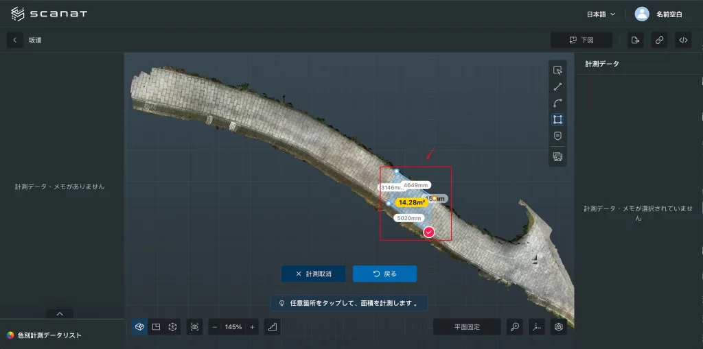The image size is (703, 349).
Task: Select the cursor selection tool
Action: pos(557,70)
